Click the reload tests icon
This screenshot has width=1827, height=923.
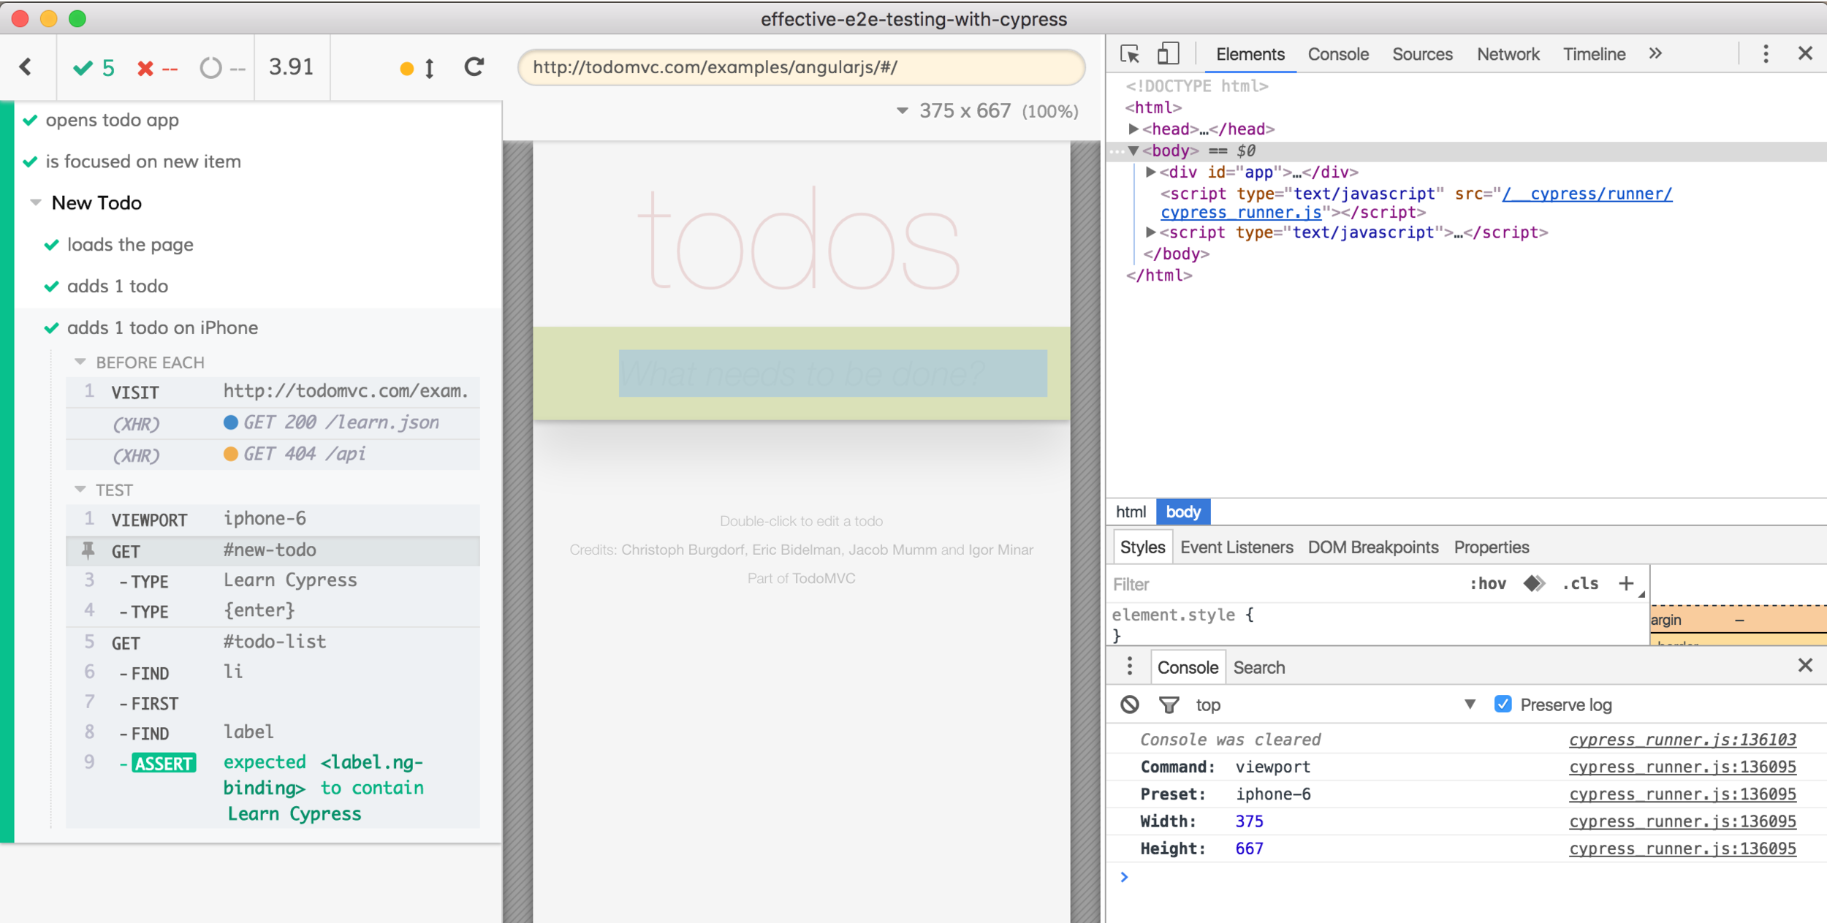tap(474, 67)
